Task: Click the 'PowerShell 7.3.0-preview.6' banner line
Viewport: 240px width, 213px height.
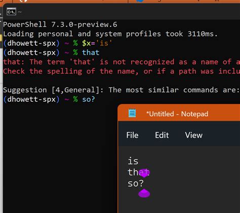Action: tap(60, 25)
